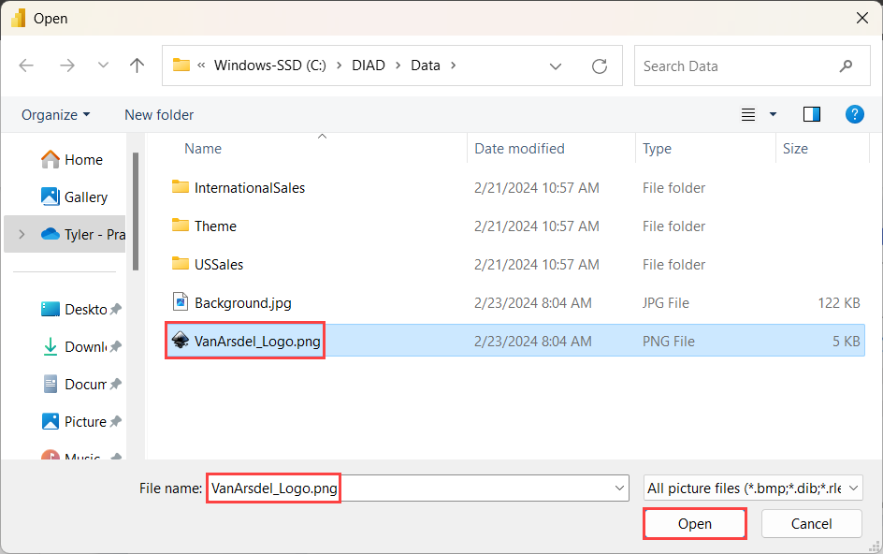Open the address bar history dropdown

[x=556, y=66]
